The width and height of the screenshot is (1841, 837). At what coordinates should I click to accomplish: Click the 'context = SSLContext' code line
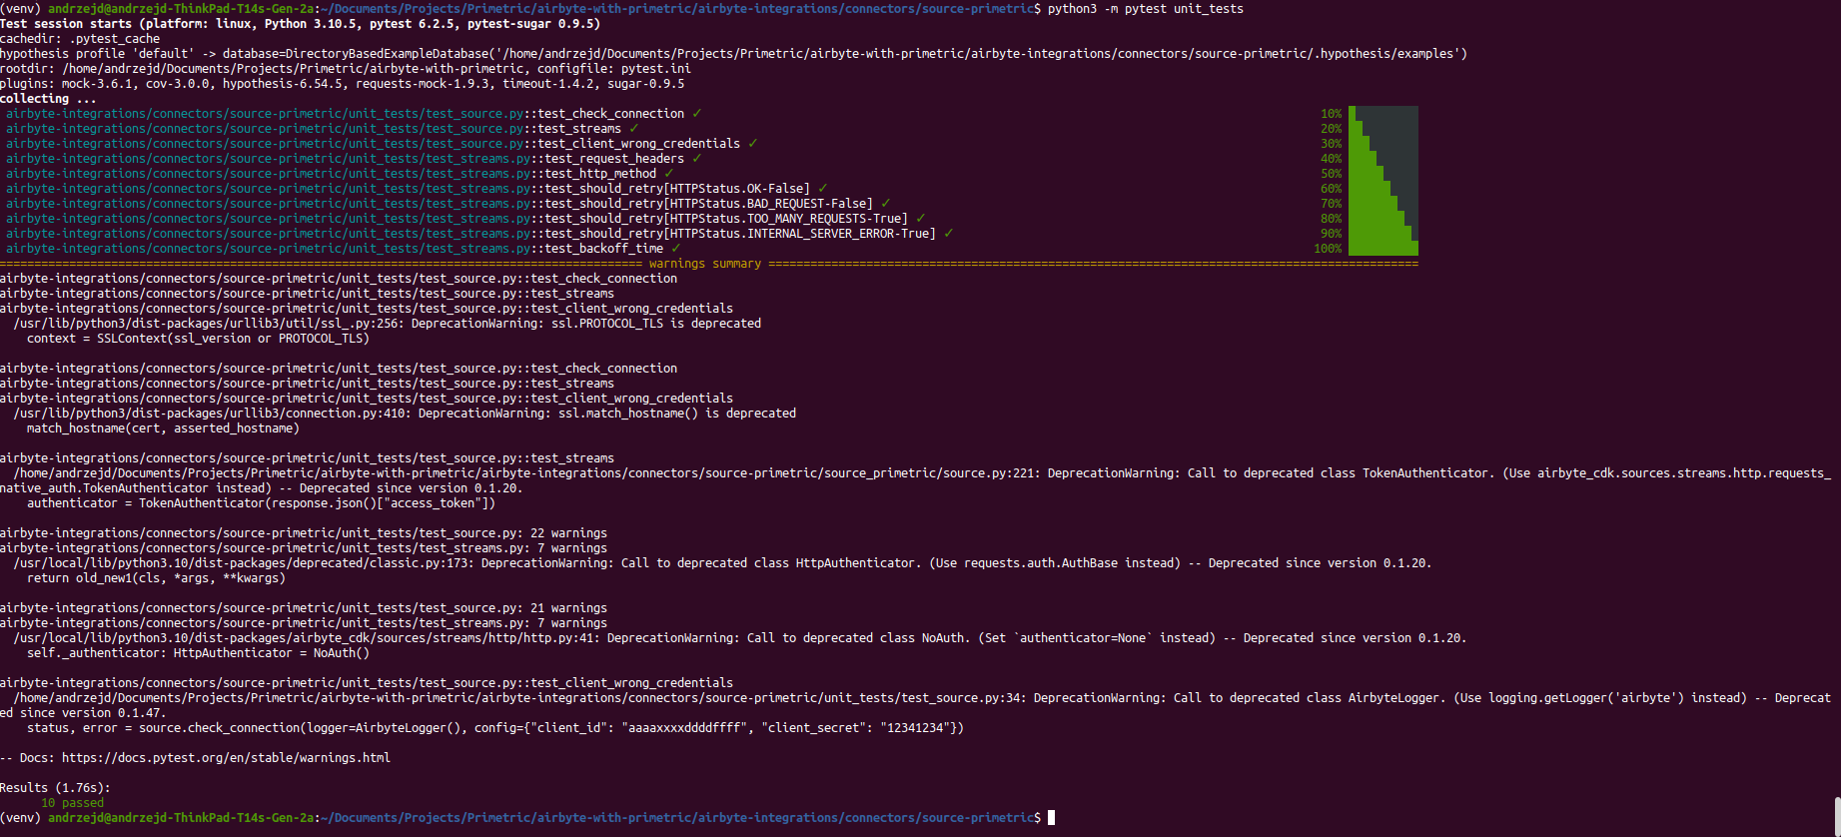tap(198, 339)
